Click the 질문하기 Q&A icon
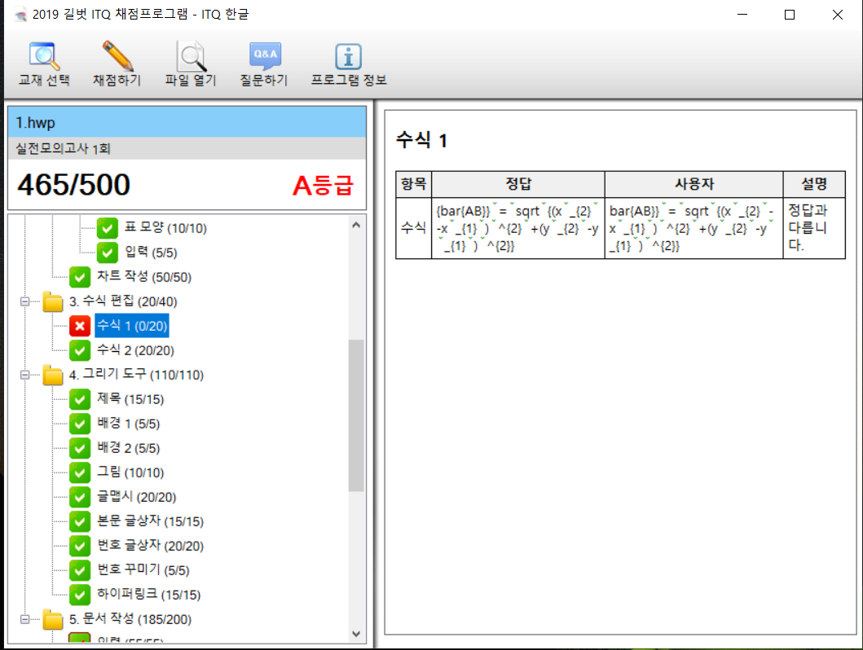Screen dimensions: 863x650 [265, 56]
